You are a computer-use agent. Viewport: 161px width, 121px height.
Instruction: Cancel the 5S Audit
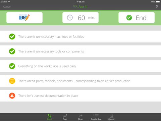pos(7,7)
